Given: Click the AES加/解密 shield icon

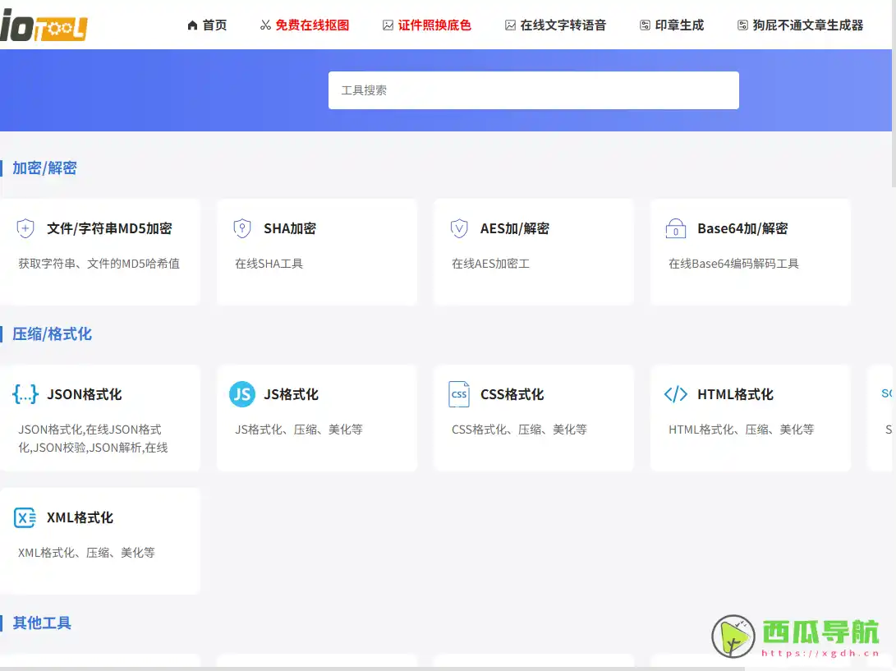Looking at the screenshot, I should (458, 228).
